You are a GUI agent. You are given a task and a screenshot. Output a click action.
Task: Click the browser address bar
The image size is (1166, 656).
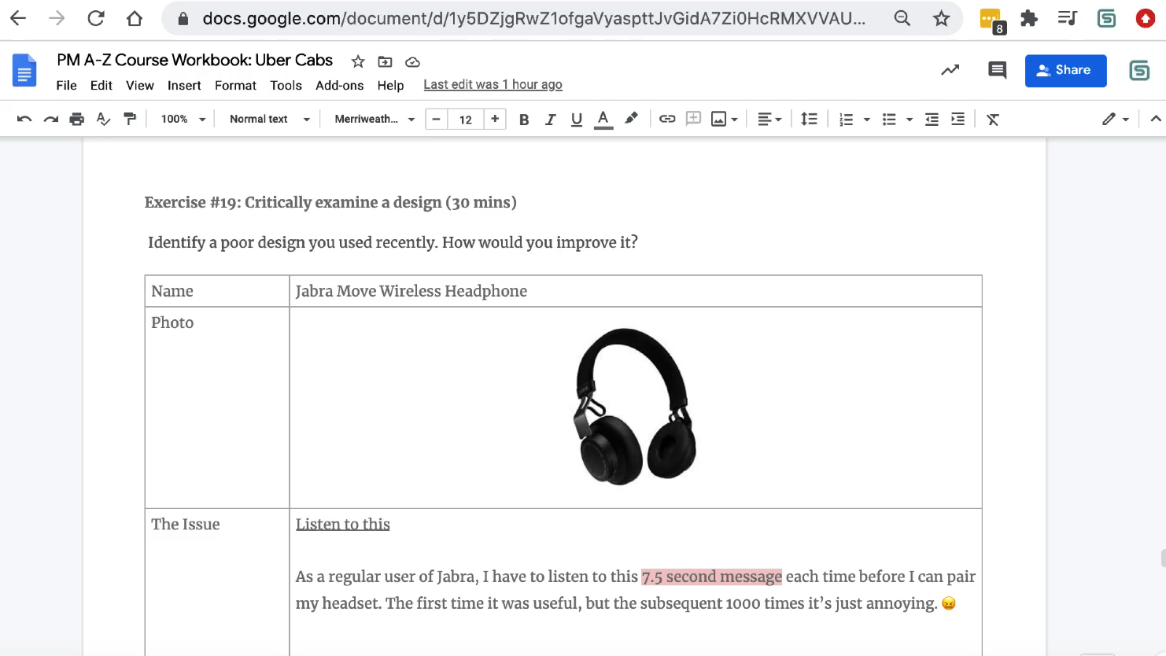(x=535, y=18)
